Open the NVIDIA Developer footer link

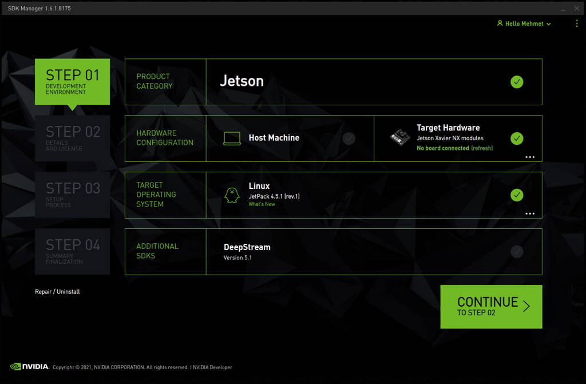pyautogui.click(x=212, y=367)
